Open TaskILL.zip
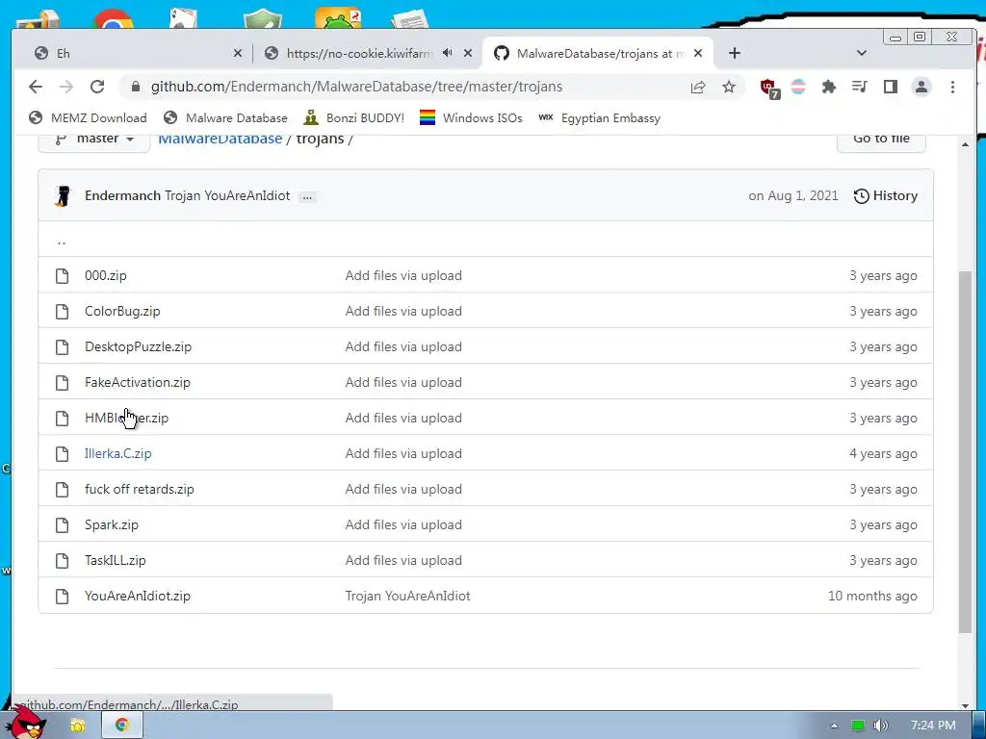Image resolution: width=986 pixels, height=739 pixels. [x=116, y=561]
